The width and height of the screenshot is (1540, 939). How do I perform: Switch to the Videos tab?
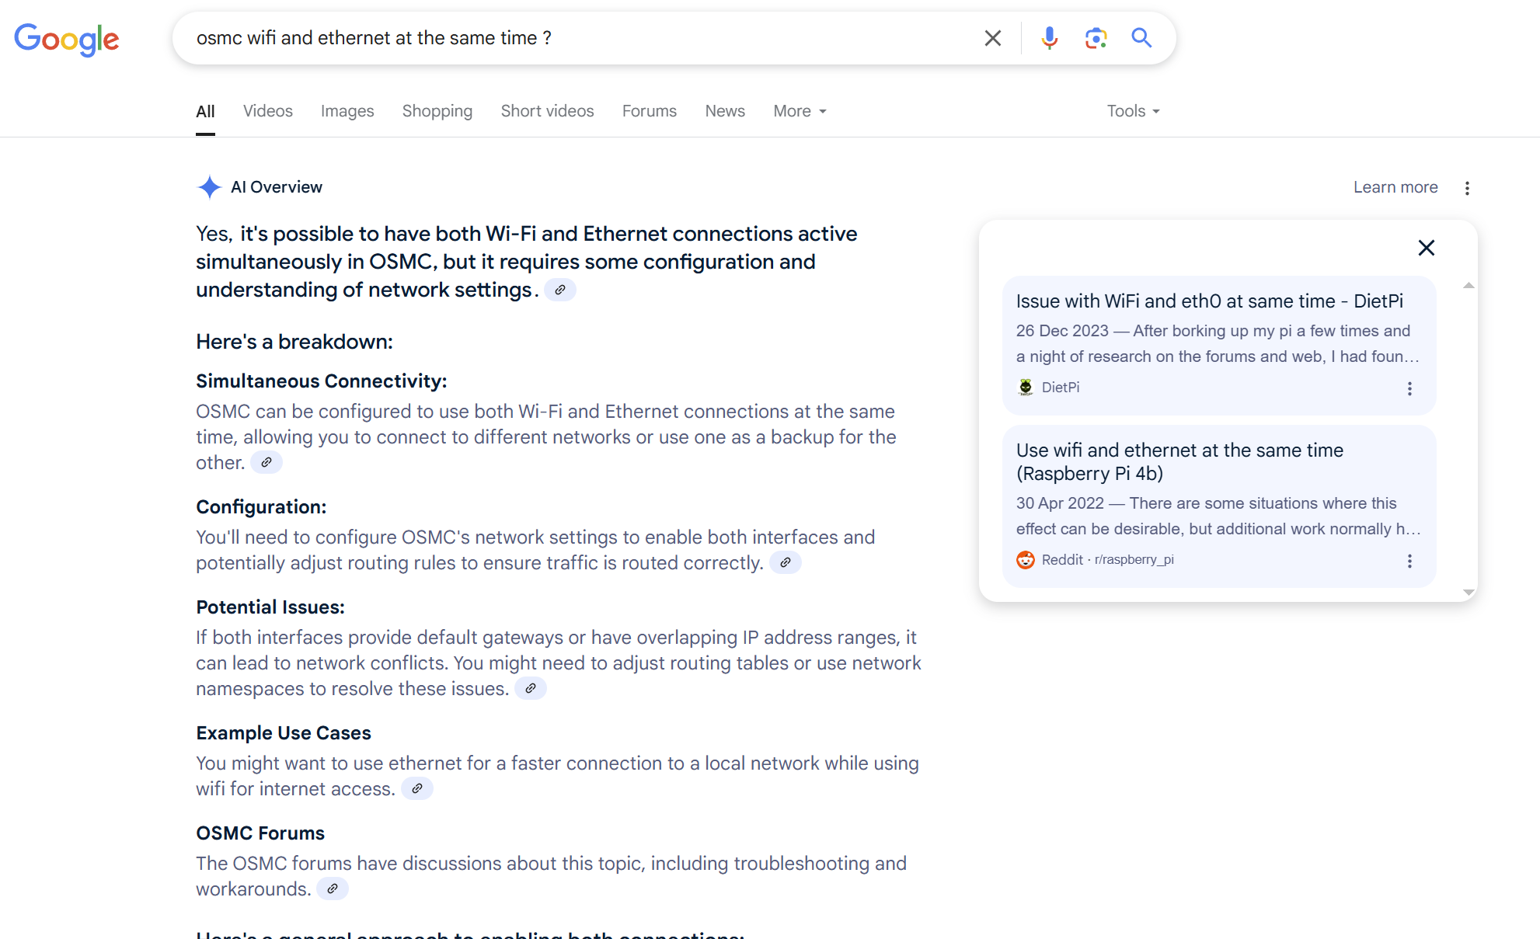pyautogui.click(x=267, y=111)
